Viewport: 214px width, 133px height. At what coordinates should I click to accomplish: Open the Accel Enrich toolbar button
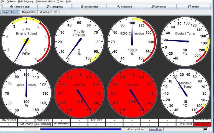click(89, 7)
